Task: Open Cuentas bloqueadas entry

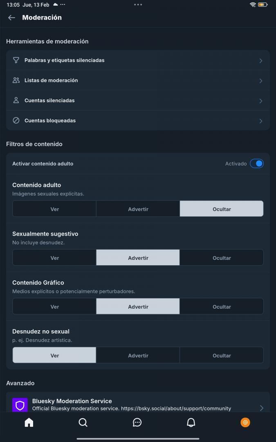Action: (x=50, y=120)
